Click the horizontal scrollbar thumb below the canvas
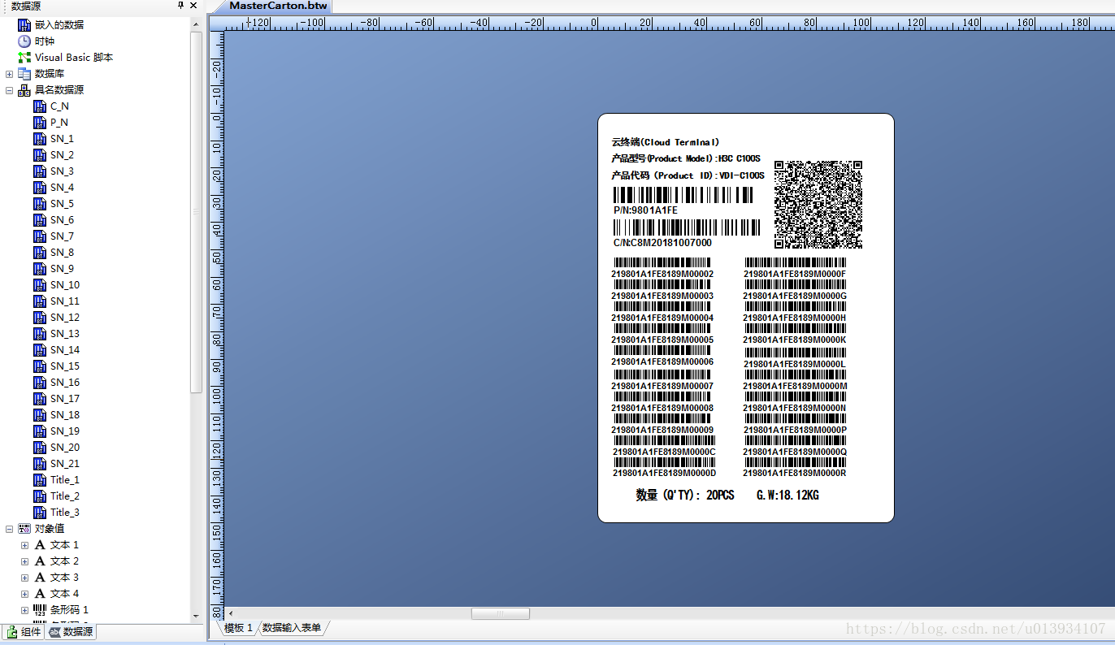The image size is (1115, 645). coord(500,613)
